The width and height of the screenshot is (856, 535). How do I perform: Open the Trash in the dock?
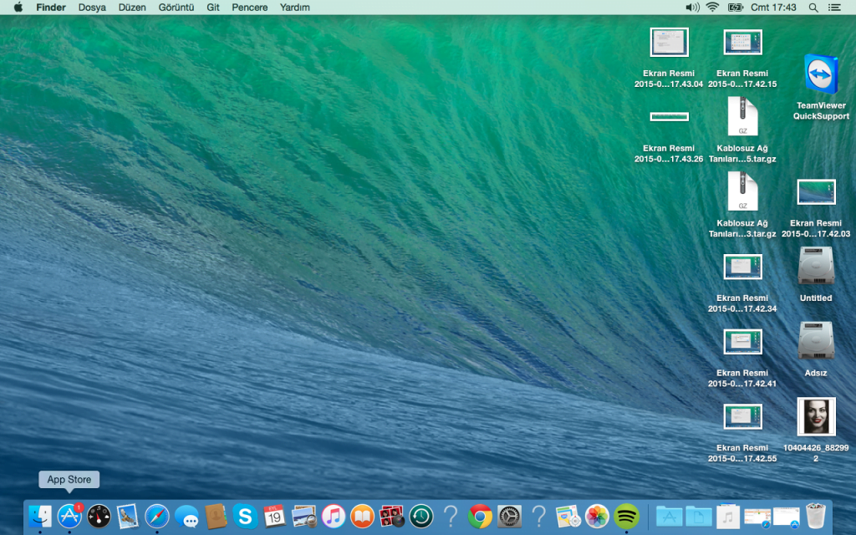click(x=815, y=516)
